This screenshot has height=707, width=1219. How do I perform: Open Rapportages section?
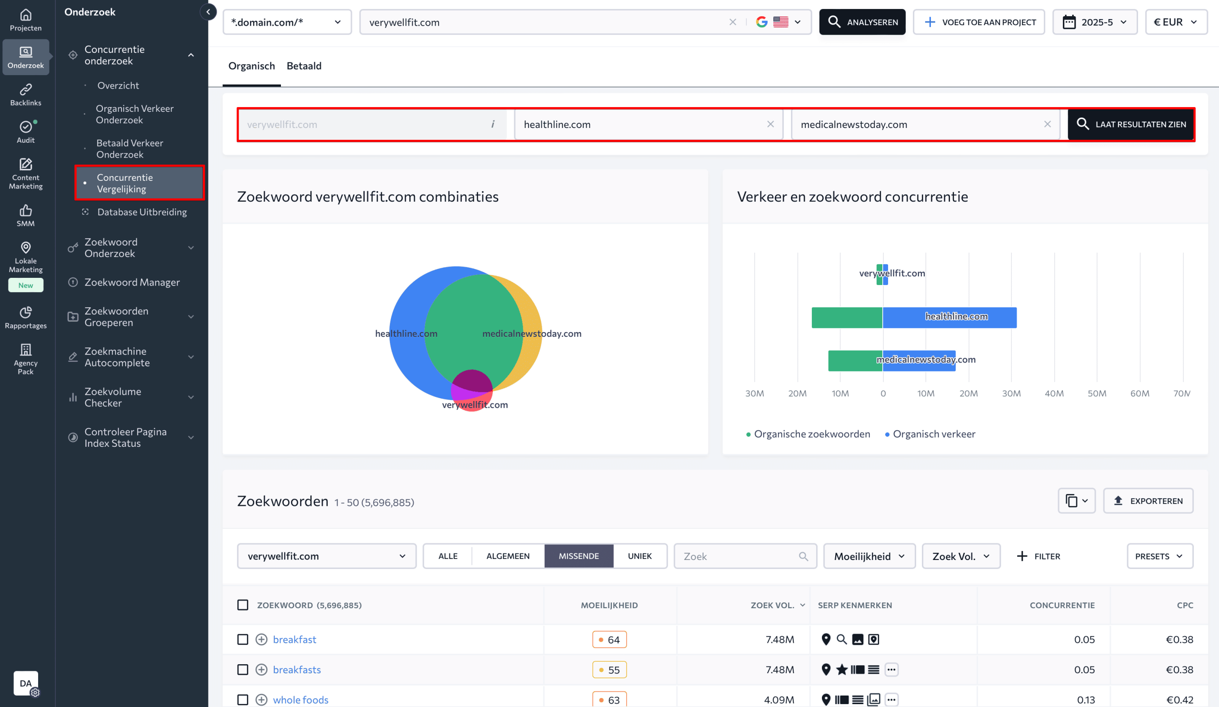pos(26,317)
